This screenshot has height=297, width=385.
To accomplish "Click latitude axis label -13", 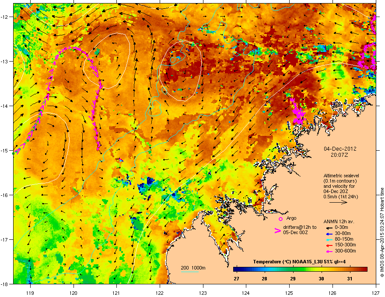I will [x=4, y=61].
